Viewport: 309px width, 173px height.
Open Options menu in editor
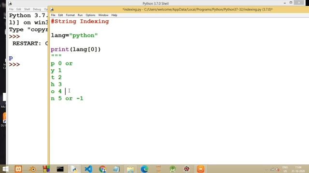pyautogui.click(x=90, y=15)
